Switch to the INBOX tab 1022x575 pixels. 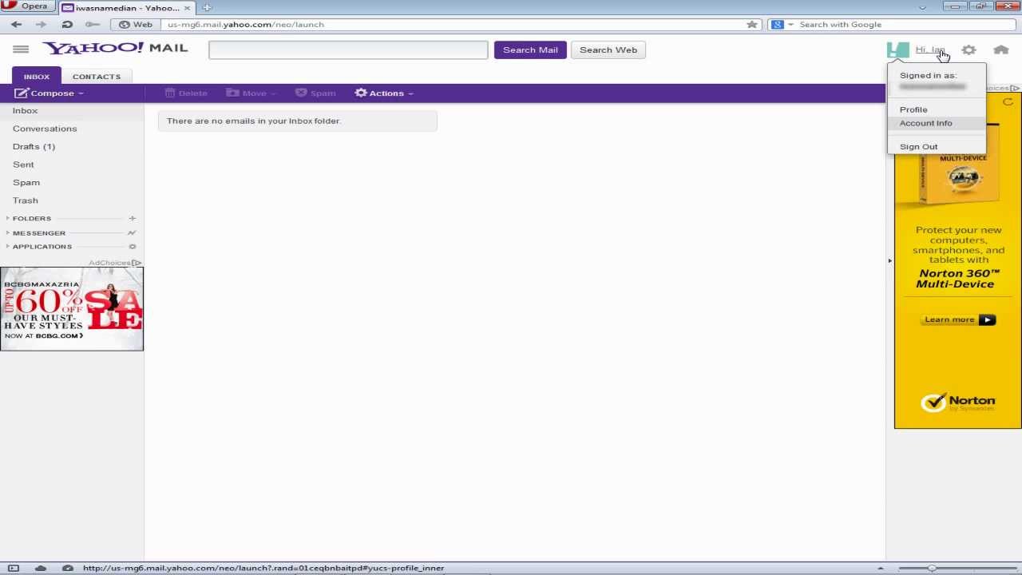point(36,77)
